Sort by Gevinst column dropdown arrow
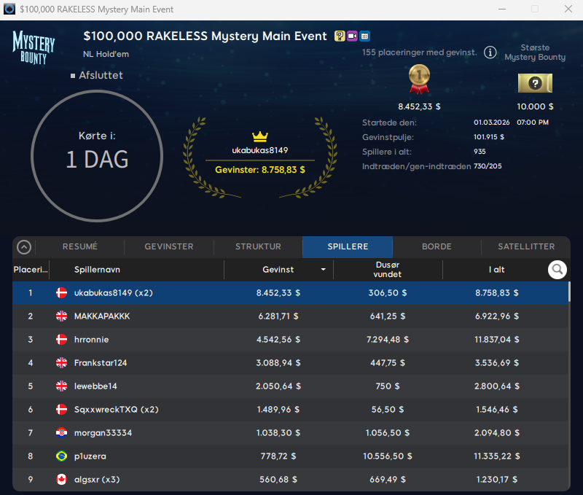 coord(324,270)
